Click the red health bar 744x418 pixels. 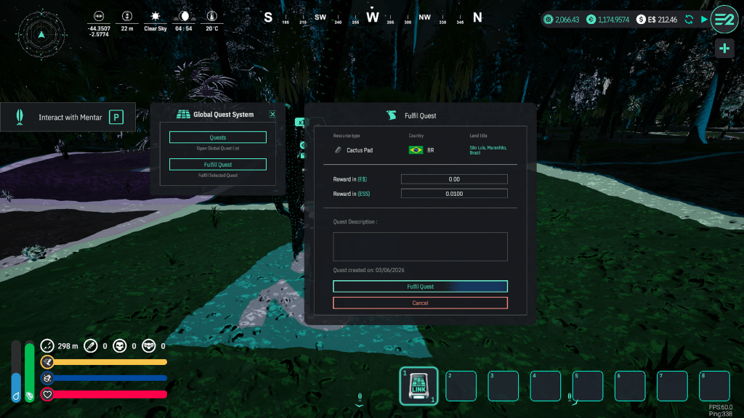click(x=108, y=394)
